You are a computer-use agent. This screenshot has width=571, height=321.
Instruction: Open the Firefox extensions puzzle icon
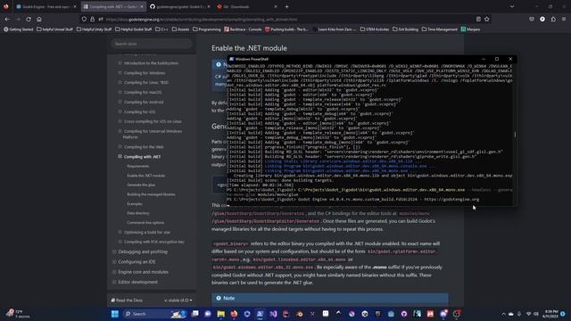tap(553, 20)
